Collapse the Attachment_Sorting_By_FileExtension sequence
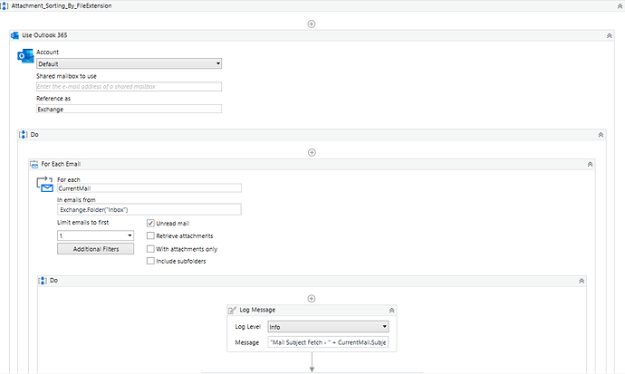Viewport: 625px width, 374px height. point(620,6)
